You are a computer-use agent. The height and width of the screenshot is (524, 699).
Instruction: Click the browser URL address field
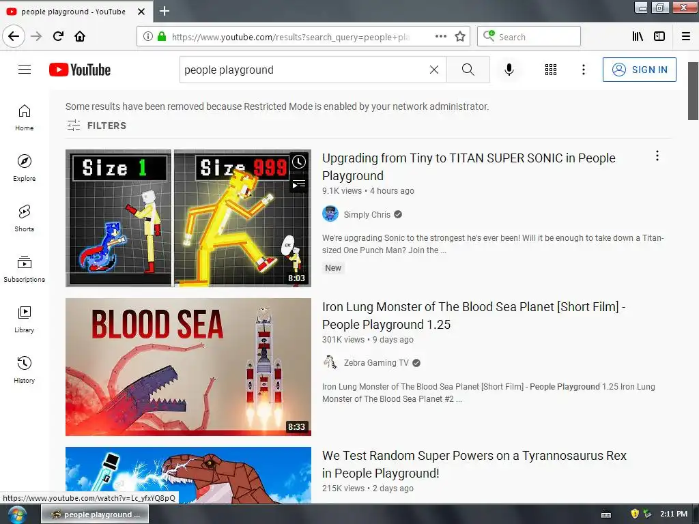tap(291, 37)
